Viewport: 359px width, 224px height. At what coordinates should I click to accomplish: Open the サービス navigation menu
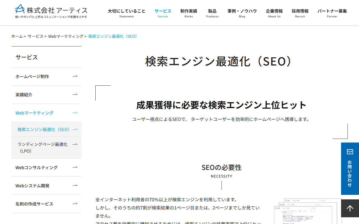(x=163, y=13)
